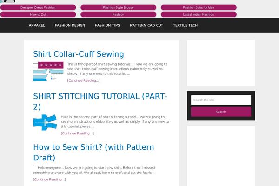Open Shirt Stitching Tutorial (Part-2) heading link
The width and height of the screenshot is (279, 186).
coord(100,101)
